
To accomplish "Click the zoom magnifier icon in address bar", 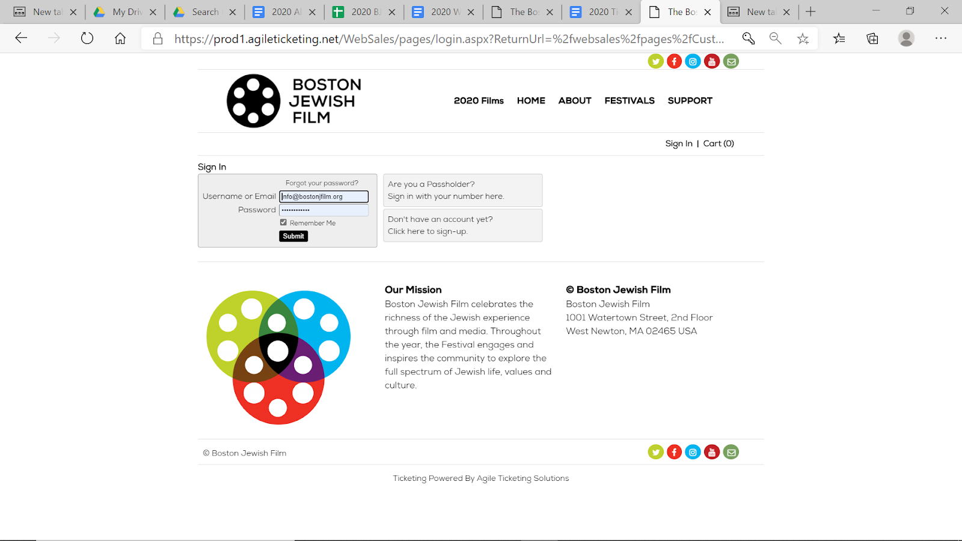I will tap(776, 38).
